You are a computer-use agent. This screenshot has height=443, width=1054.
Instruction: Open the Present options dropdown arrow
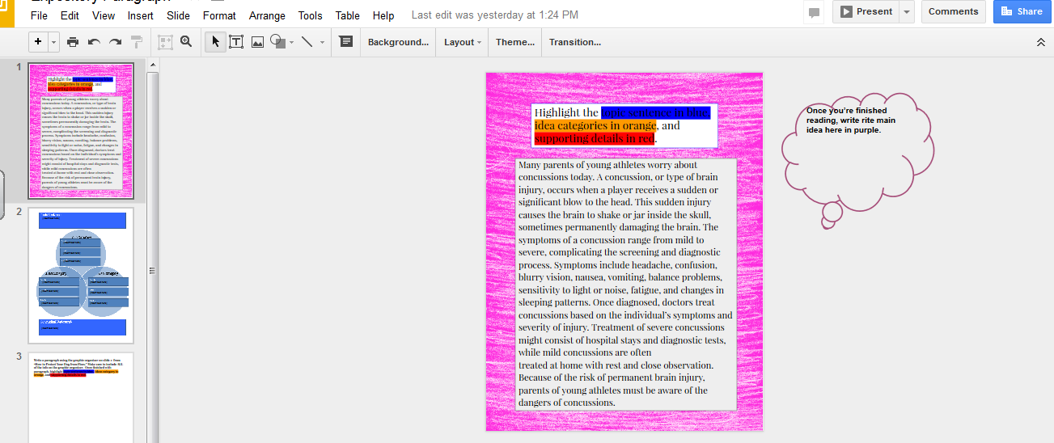(906, 11)
